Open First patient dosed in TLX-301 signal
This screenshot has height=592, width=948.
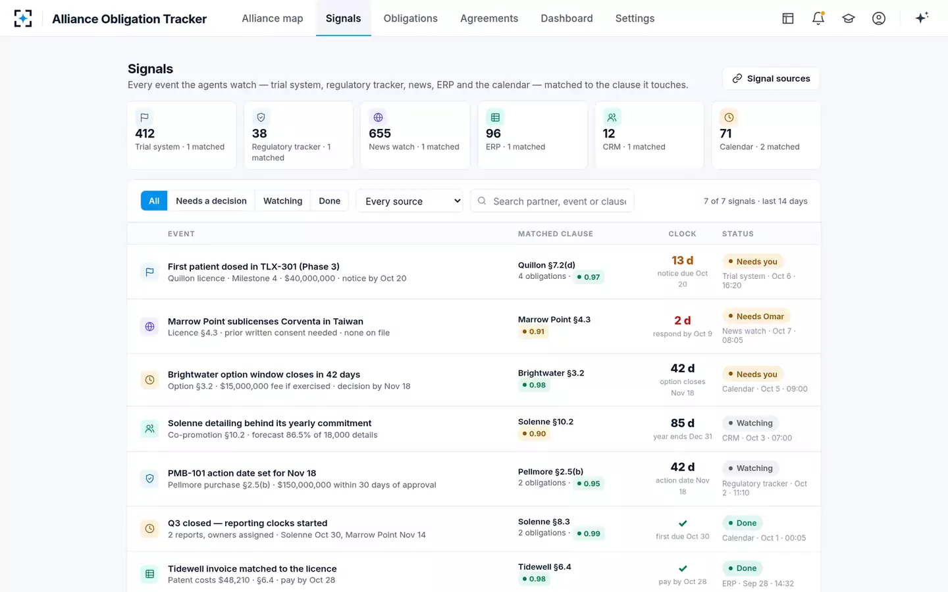(253, 266)
